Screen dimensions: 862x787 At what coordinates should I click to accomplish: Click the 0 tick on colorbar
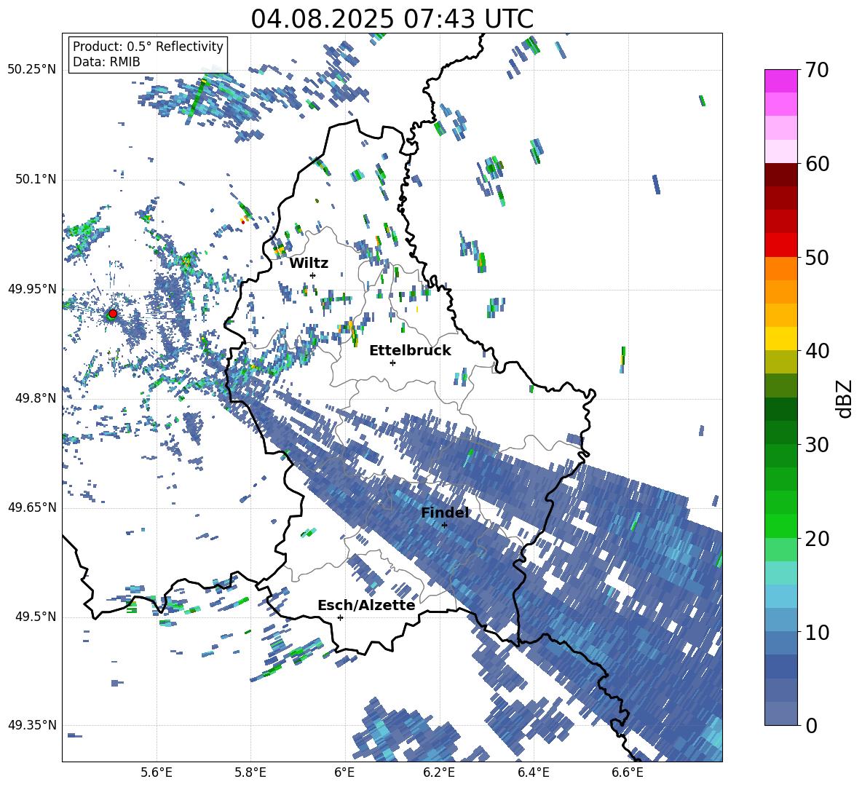point(811,725)
